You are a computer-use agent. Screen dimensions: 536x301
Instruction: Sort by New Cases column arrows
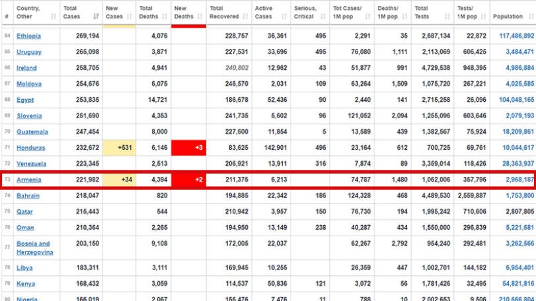click(x=130, y=17)
